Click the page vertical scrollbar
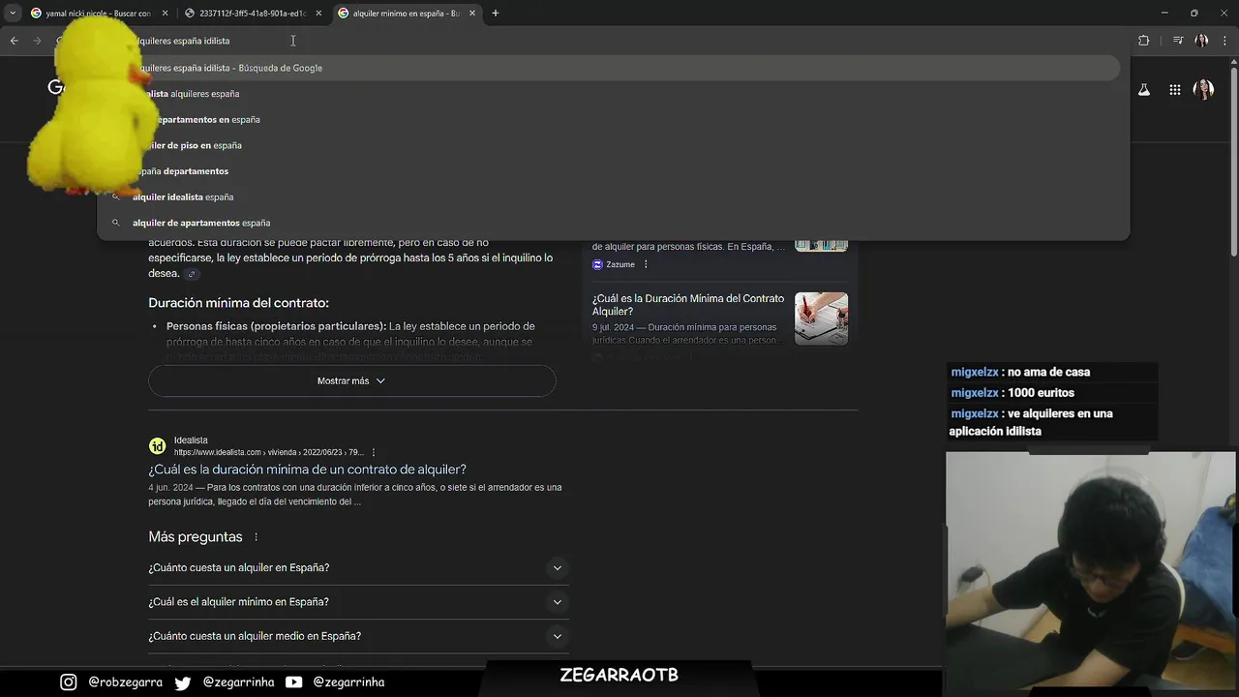 (x=1233, y=160)
